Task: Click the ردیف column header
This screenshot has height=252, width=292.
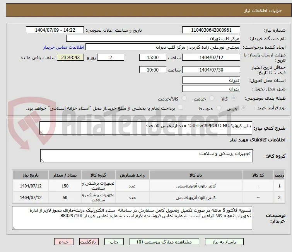Action: pos(279,175)
